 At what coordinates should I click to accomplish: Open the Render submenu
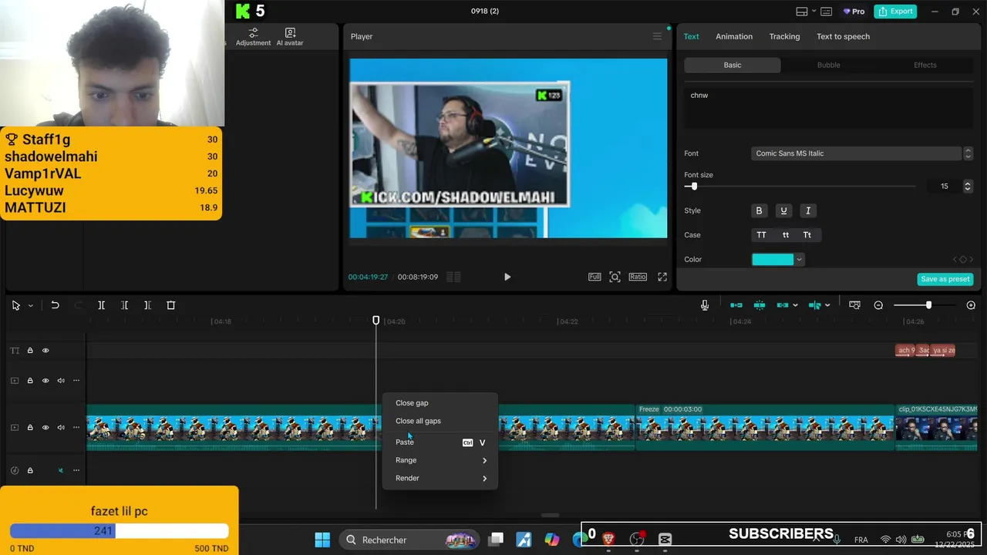pyautogui.click(x=440, y=478)
